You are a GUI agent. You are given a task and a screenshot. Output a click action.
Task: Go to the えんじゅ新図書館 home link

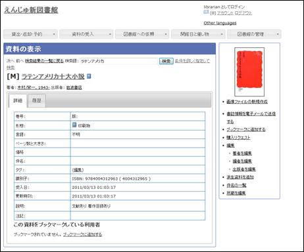pyautogui.click(x=31, y=10)
